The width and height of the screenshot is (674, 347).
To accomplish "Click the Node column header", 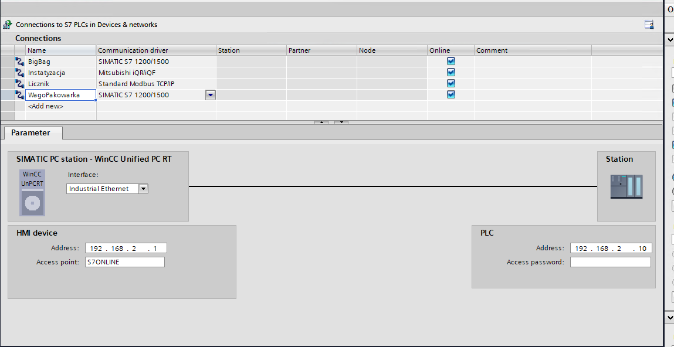I will pos(392,50).
